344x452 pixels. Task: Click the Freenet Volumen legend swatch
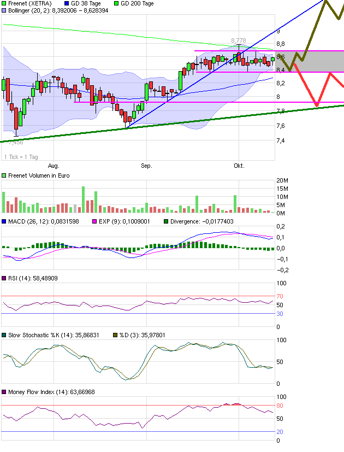(x=4, y=175)
